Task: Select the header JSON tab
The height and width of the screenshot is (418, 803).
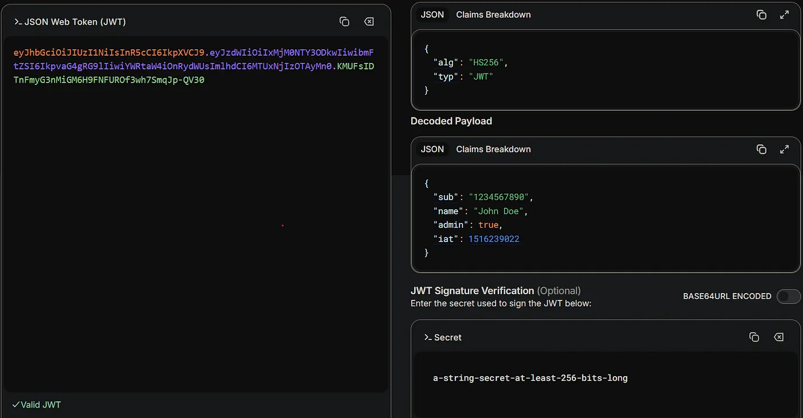Action: coord(432,15)
